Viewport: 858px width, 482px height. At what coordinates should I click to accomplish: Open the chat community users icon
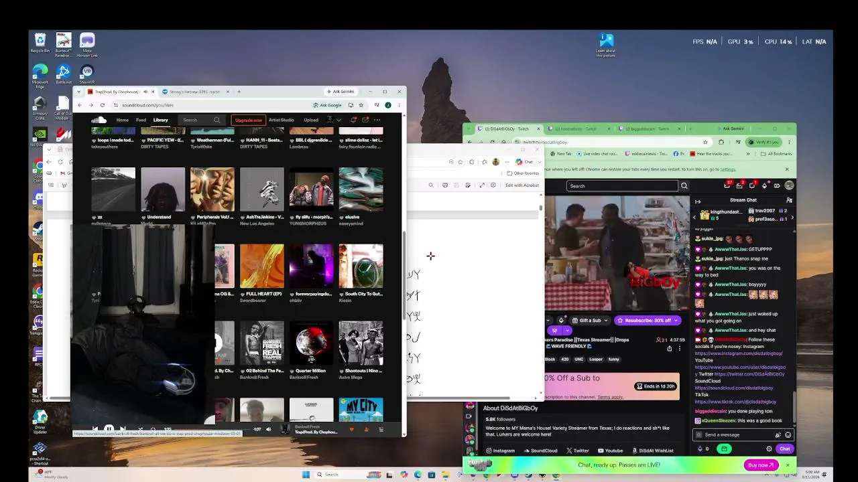click(x=789, y=200)
